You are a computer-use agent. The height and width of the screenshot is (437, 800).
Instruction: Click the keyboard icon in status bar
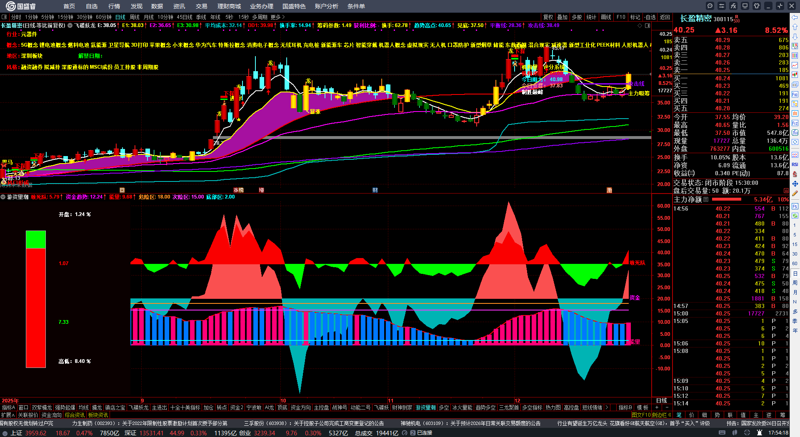(x=722, y=433)
